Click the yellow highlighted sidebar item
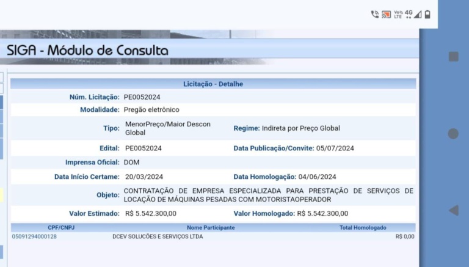Screen dimensions: 469x267 (x=2, y=196)
